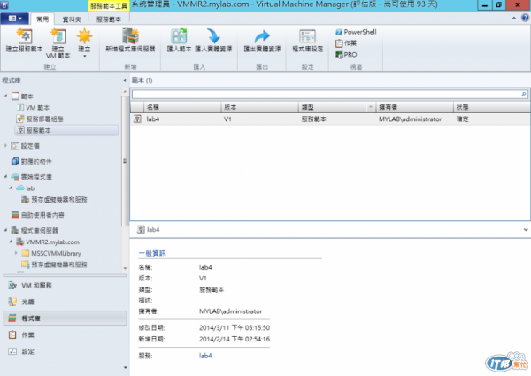Open the 類型 column filter arrow

(371, 107)
